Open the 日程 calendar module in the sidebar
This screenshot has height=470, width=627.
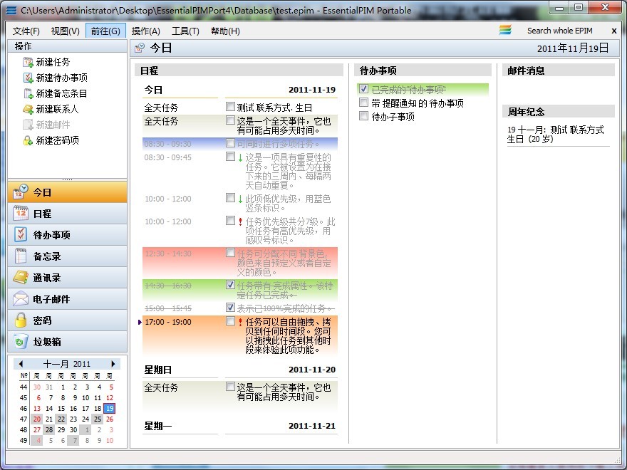tap(68, 214)
